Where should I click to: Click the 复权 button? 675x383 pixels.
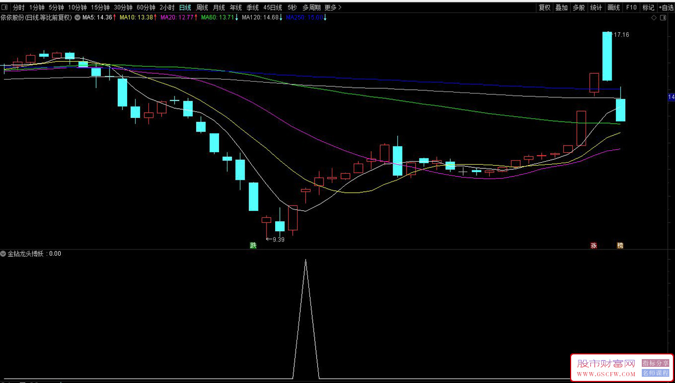pyautogui.click(x=544, y=7)
